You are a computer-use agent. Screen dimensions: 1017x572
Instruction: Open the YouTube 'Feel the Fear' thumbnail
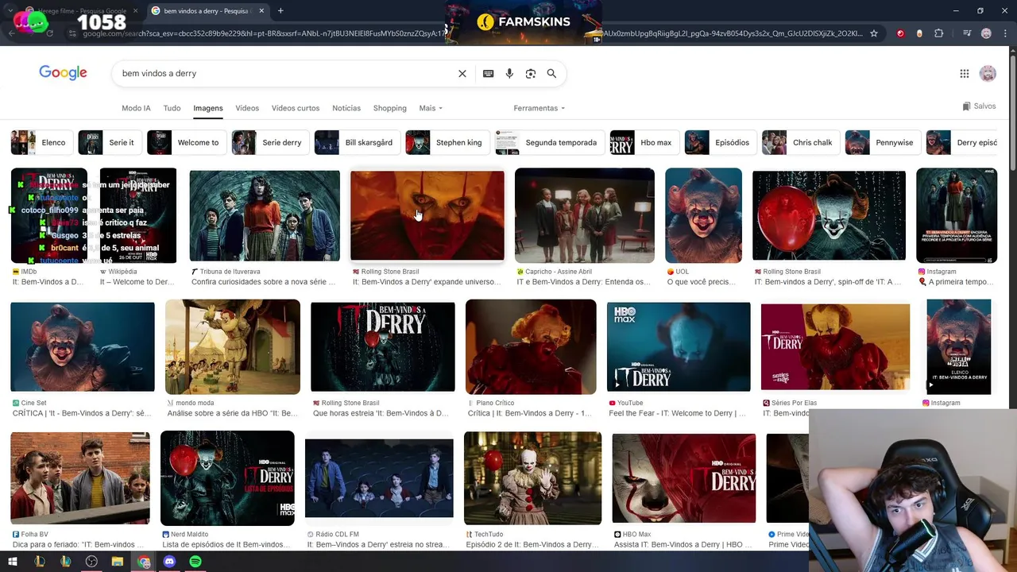point(679,347)
